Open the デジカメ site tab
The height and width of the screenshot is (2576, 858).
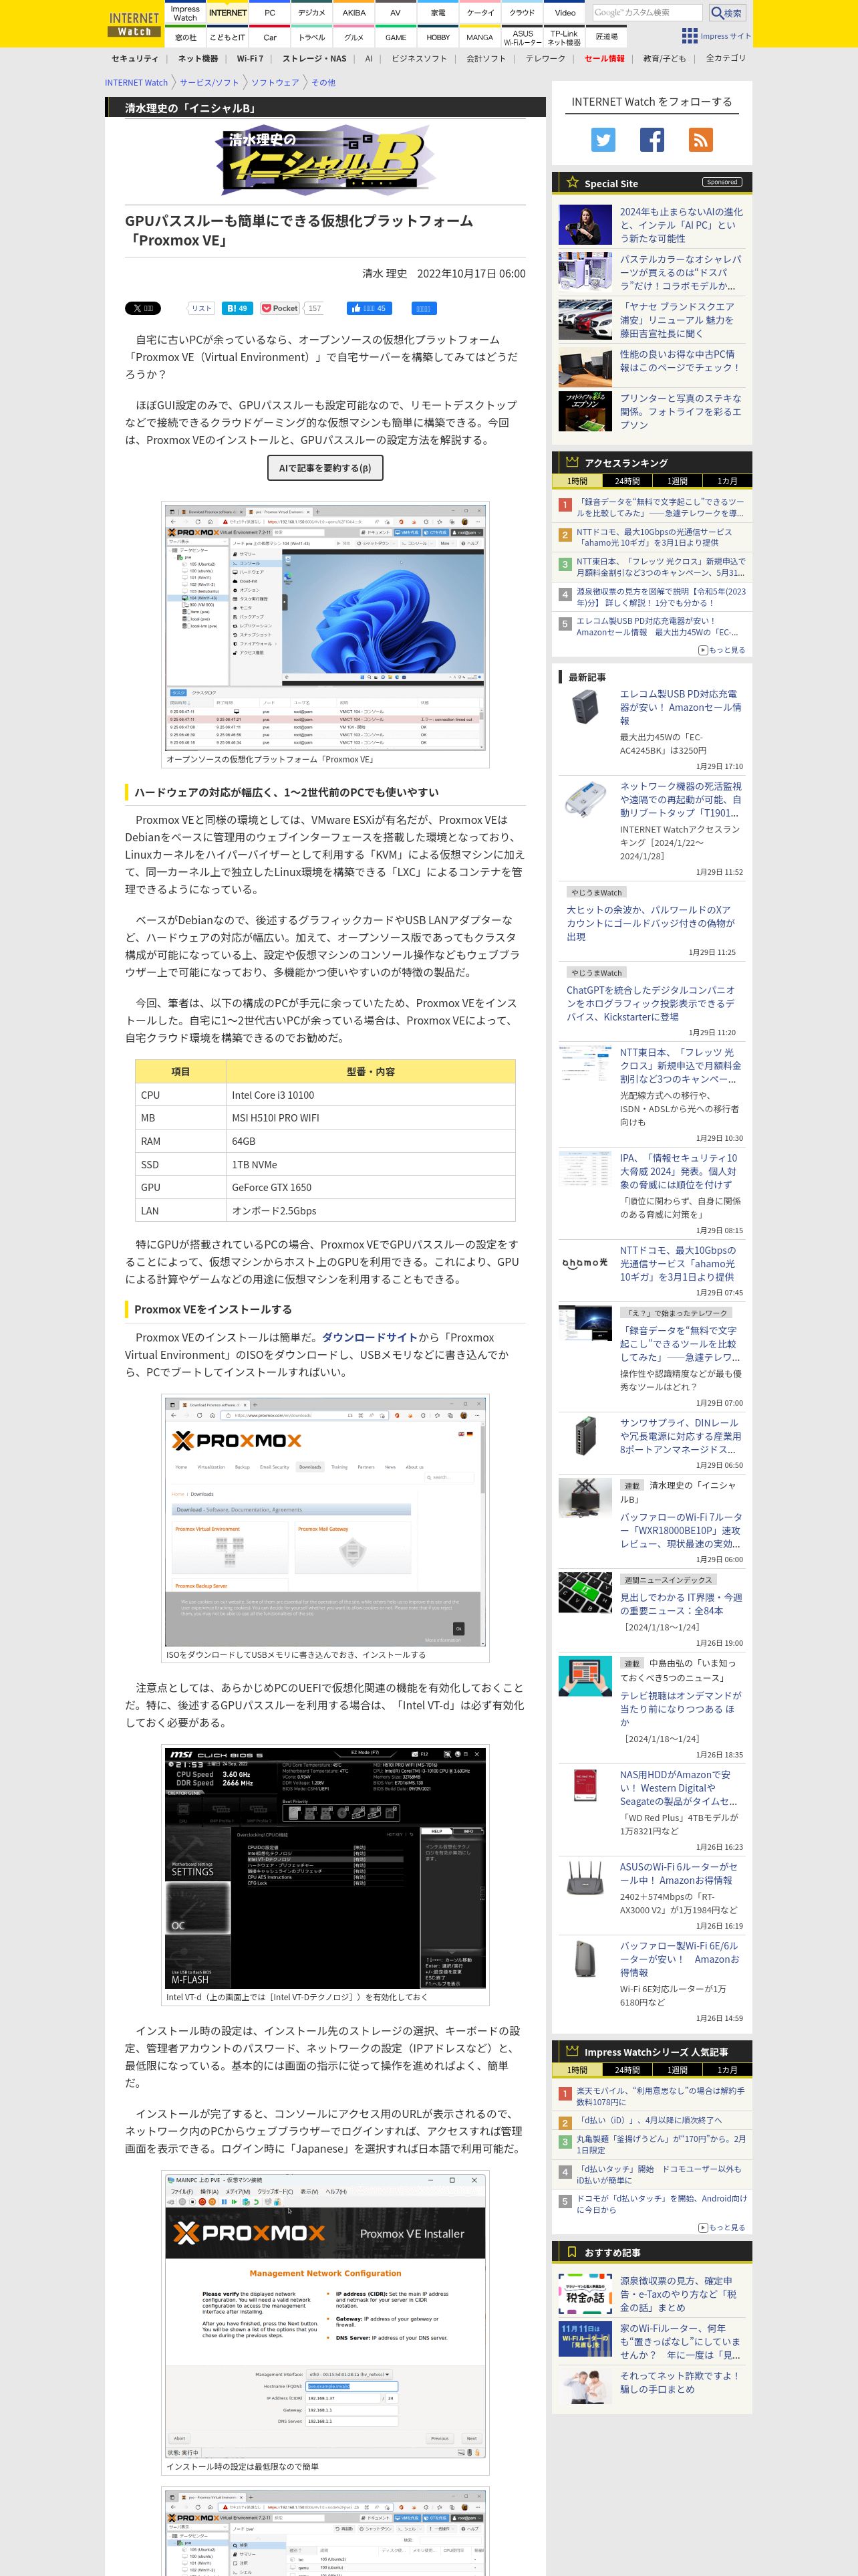(311, 13)
